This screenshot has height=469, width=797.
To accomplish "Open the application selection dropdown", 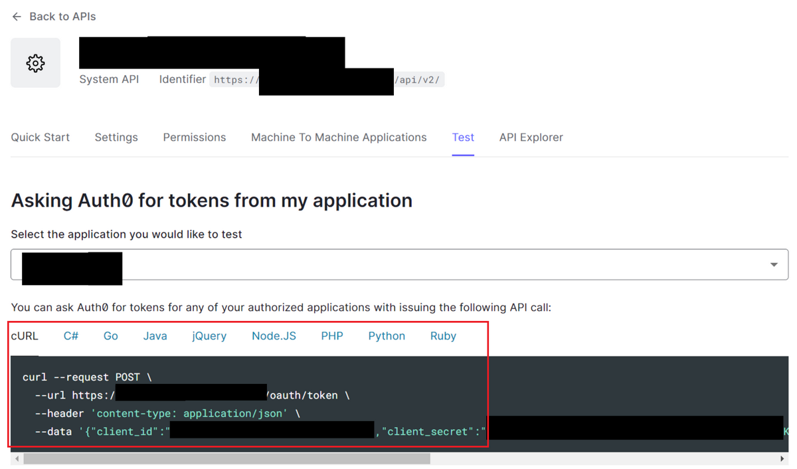I will coord(400,264).
